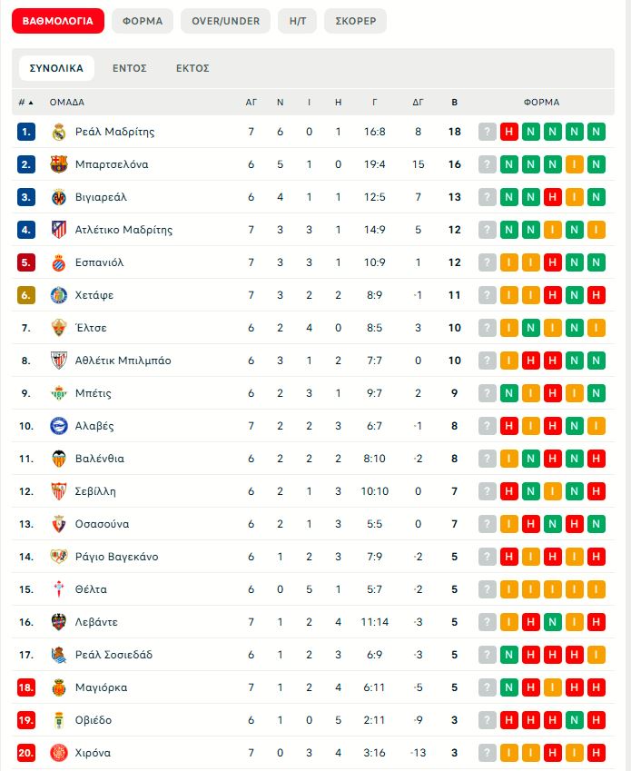Click the Rayo Vallecano crest icon
The width and height of the screenshot is (631, 771).
59,557
